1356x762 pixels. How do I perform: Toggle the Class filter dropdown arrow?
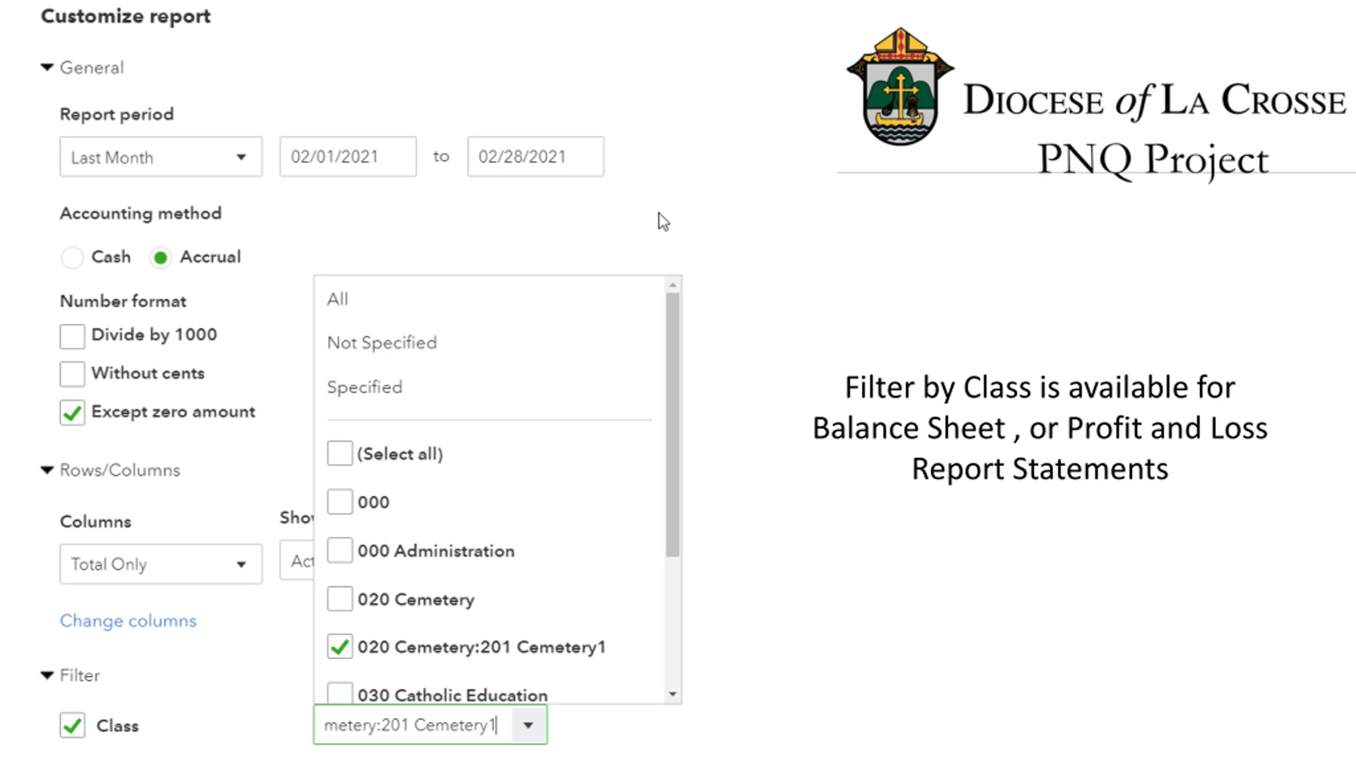529,725
